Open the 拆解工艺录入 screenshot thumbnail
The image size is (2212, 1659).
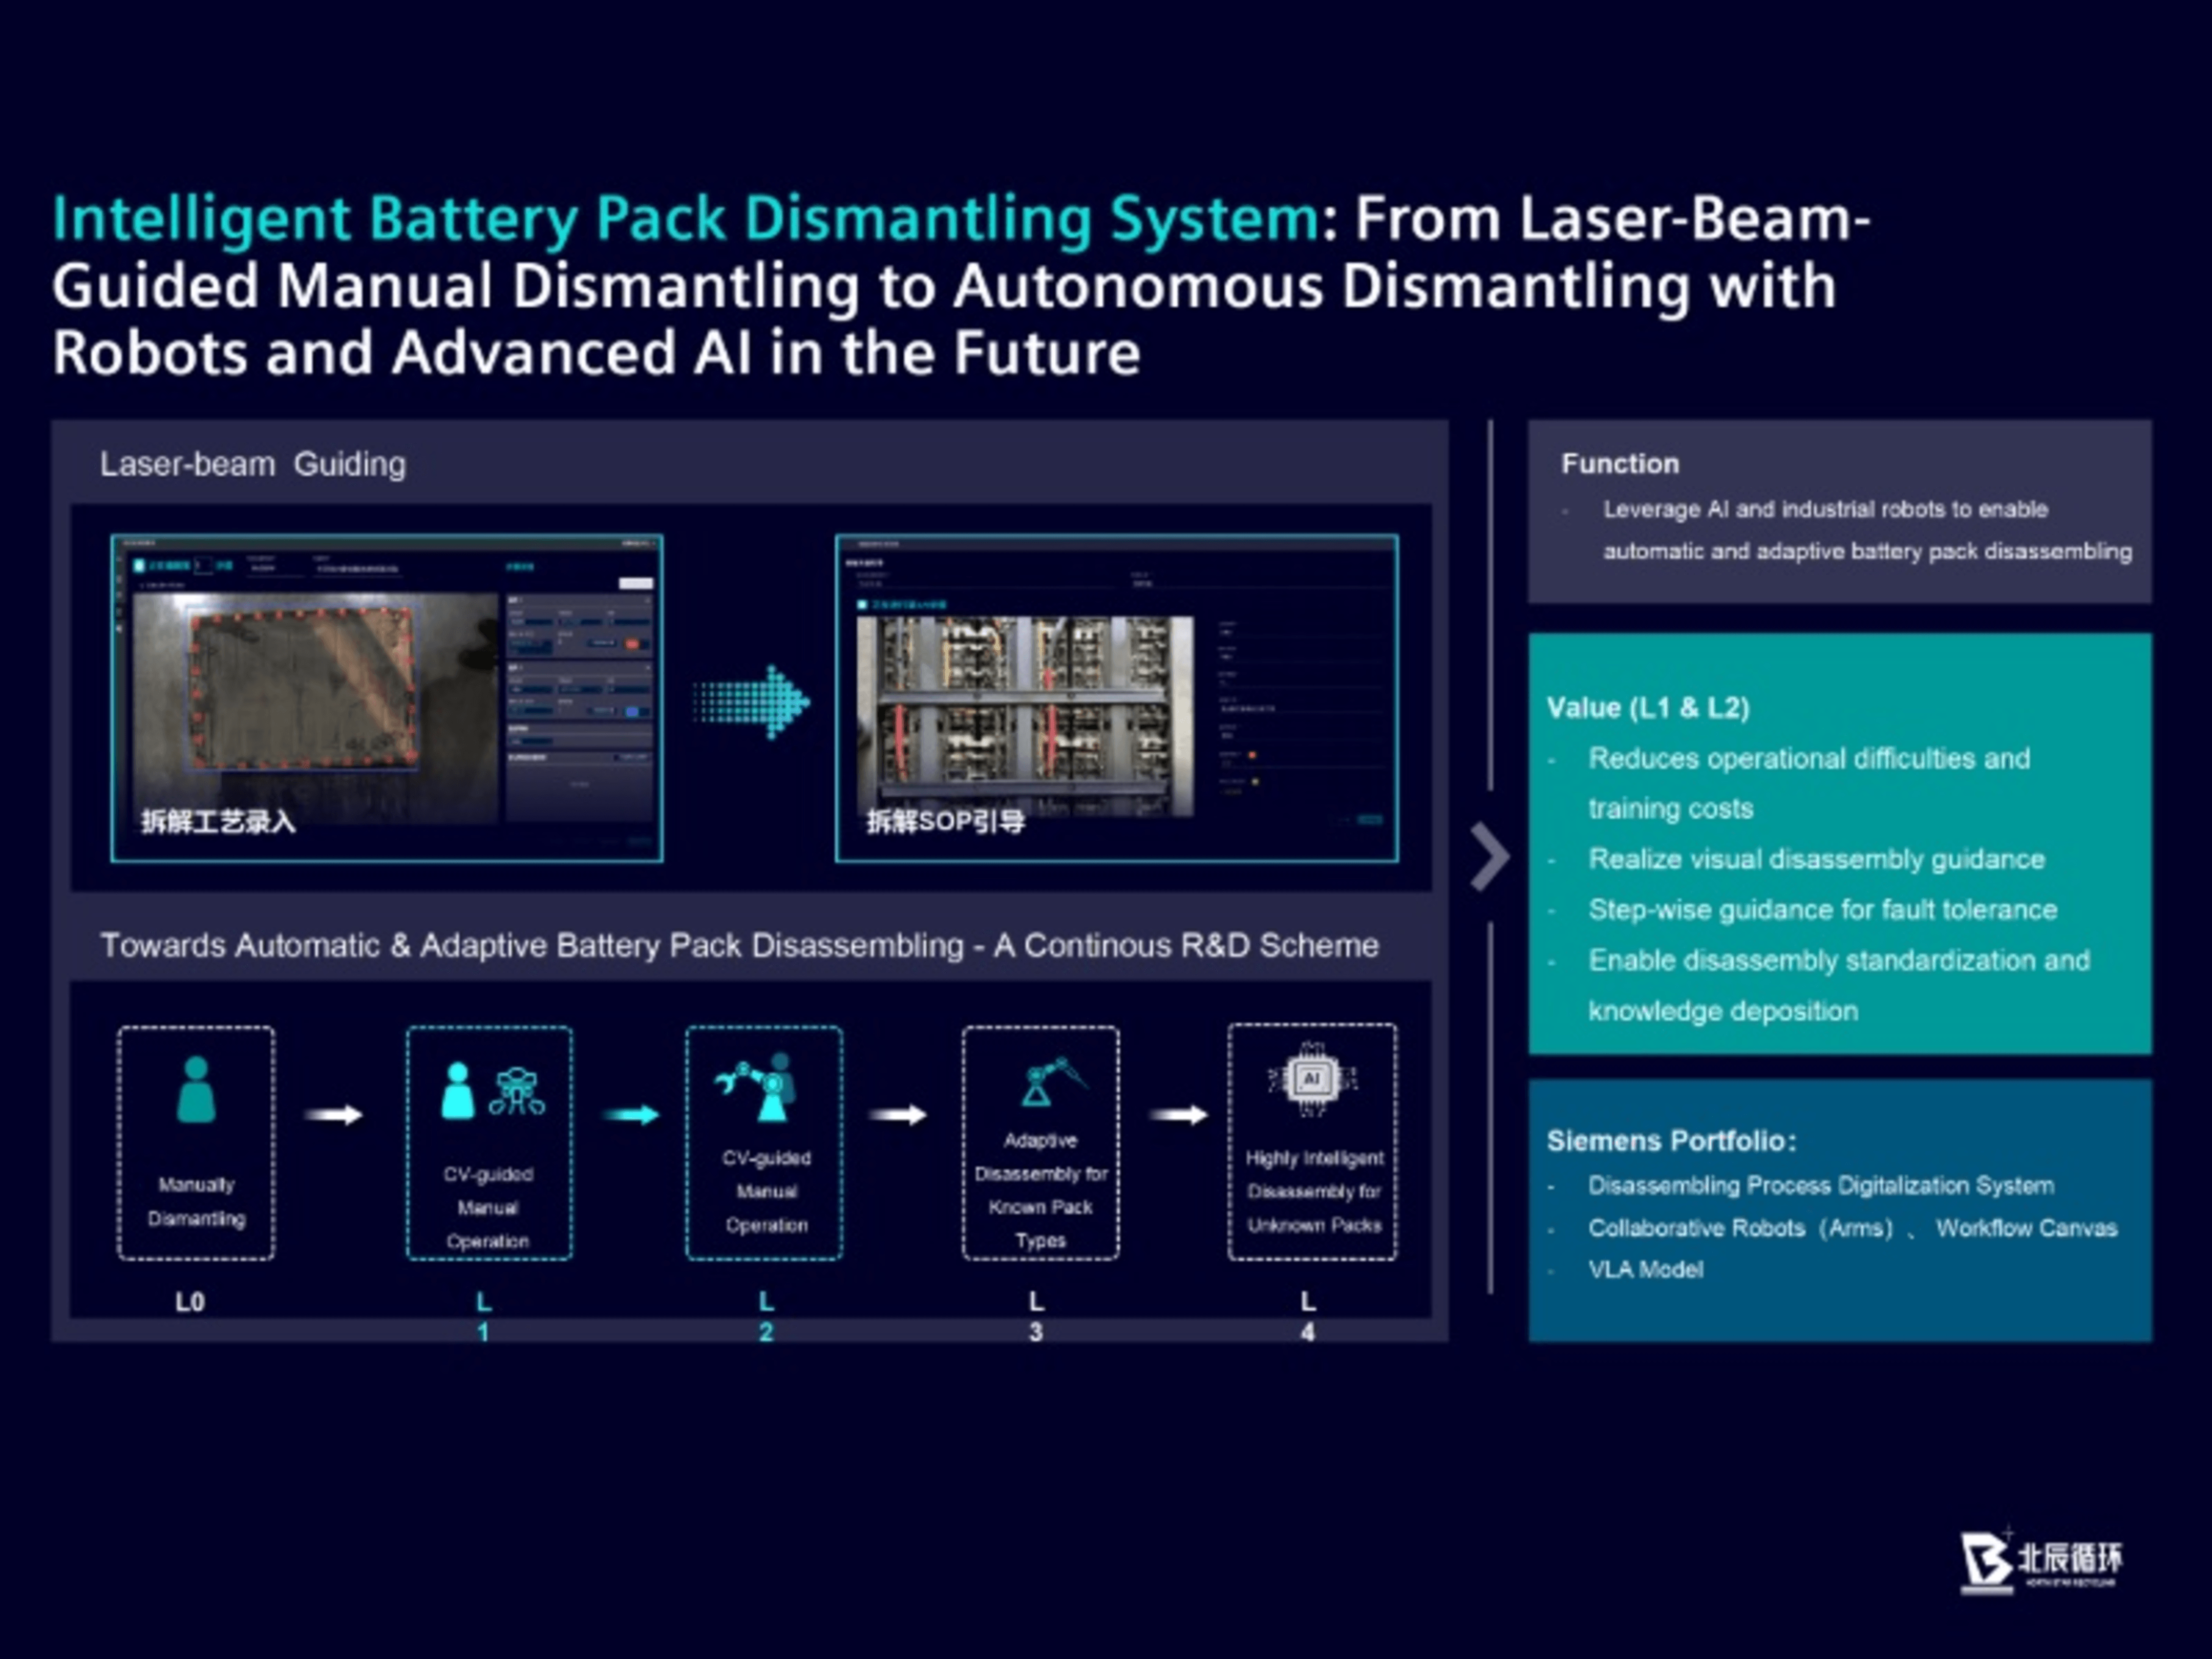(387, 698)
